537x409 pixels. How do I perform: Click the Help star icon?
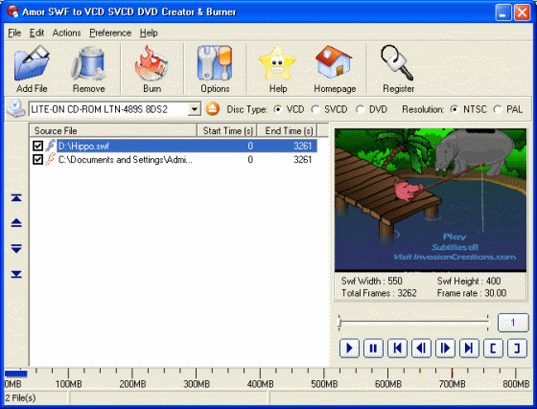277,64
